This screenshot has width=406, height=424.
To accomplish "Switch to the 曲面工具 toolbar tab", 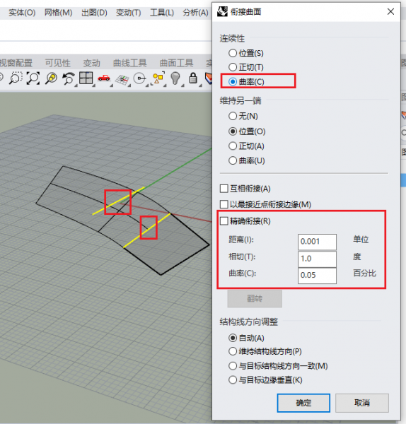I will tap(176, 63).
